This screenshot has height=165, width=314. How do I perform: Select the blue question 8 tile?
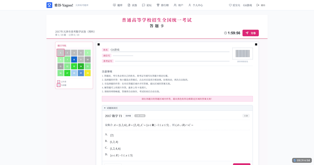pyautogui.click(x=74, y=59)
